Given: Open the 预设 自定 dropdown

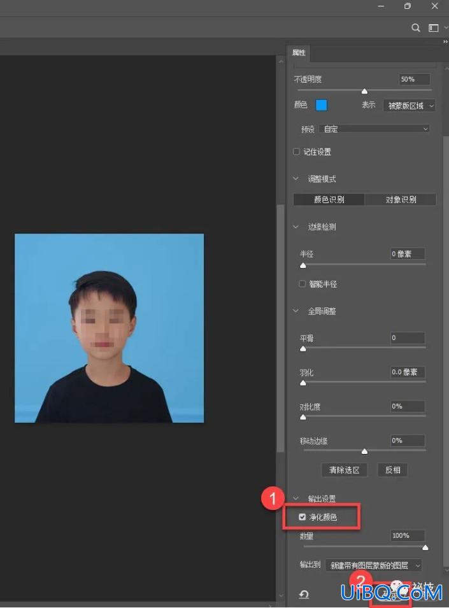Looking at the screenshot, I should coord(375,129).
